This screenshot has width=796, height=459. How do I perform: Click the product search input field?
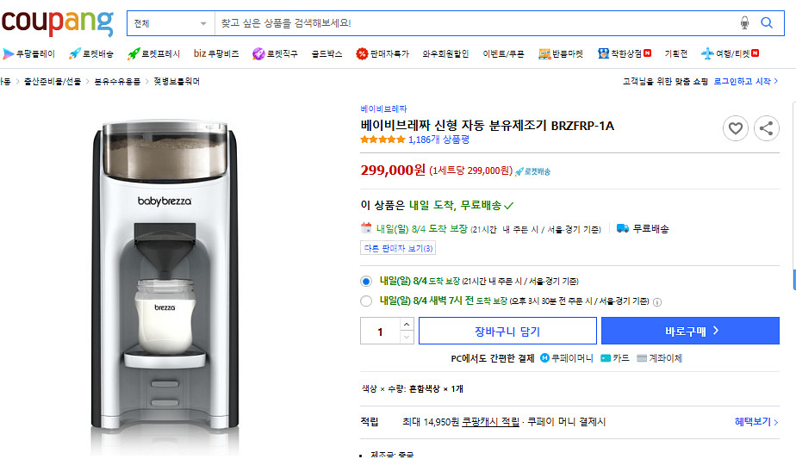[x=474, y=22]
